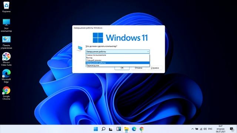237x133 pixels.
Task: Open the clock and date flyout
Action: pyautogui.click(x=221, y=129)
